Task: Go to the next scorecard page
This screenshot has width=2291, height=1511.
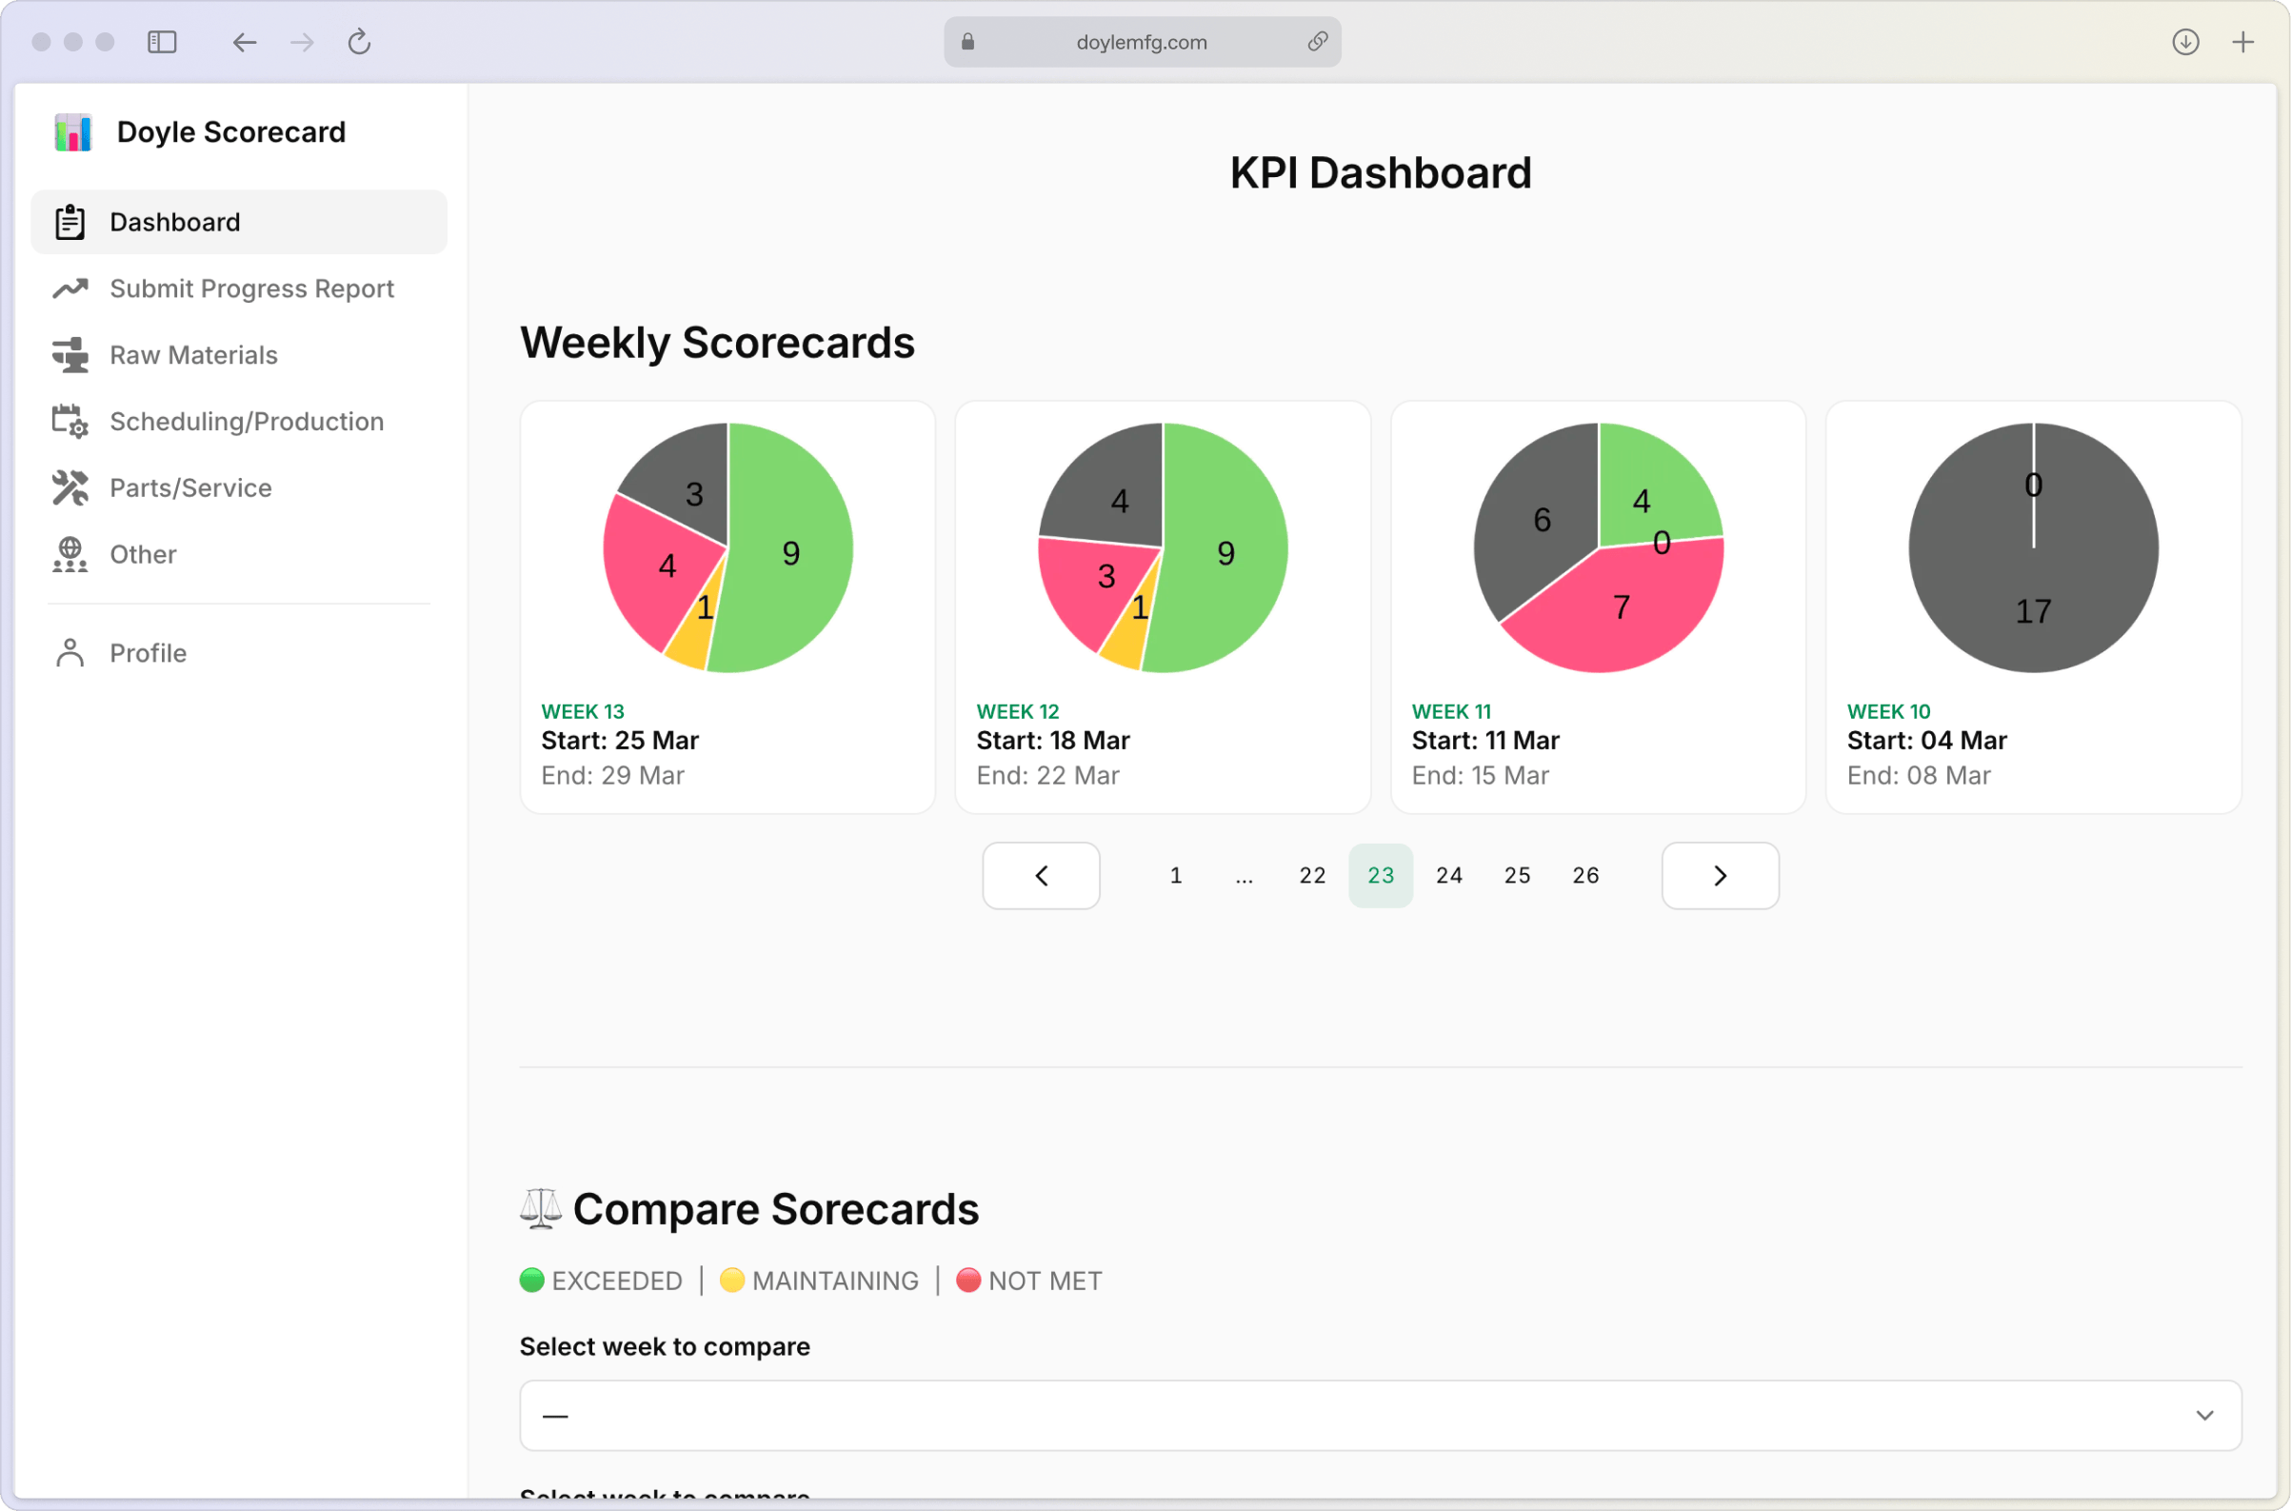Action: 1720,876
